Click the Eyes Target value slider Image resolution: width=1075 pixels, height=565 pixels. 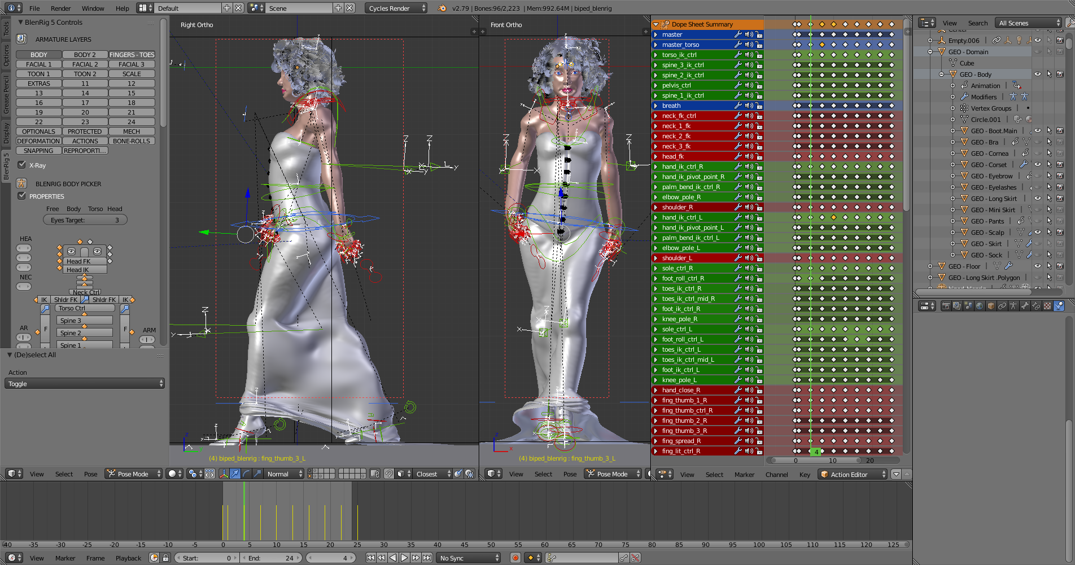(85, 220)
